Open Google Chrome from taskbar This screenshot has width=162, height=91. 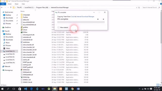tap(72, 89)
